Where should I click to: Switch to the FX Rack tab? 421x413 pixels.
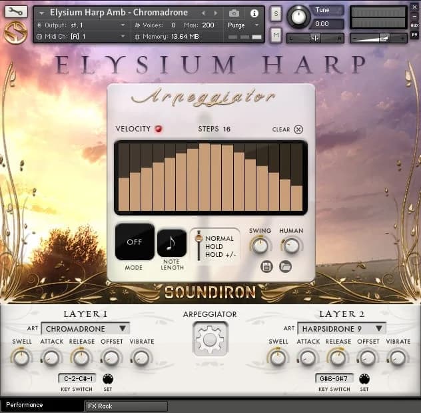(126, 406)
